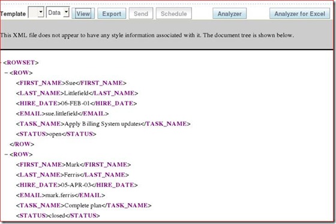This screenshot has width=336, height=224.
Task: Open the empty Template dropdown
Action: [36, 13]
